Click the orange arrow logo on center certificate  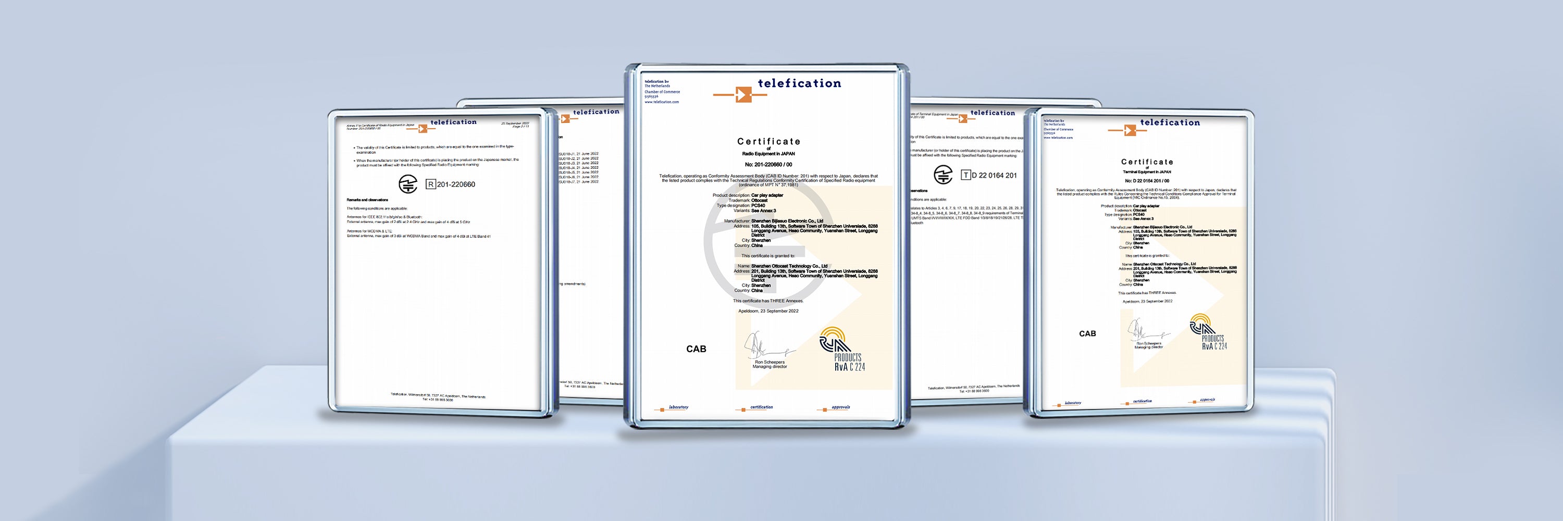pyautogui.click(x=742, y=95)
